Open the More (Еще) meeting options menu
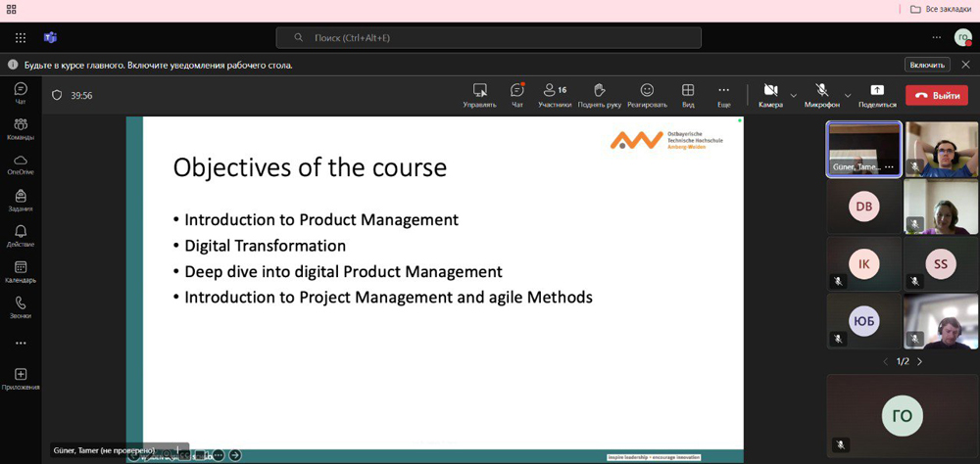This screenshot has width=980, height=464. [723, 94]
